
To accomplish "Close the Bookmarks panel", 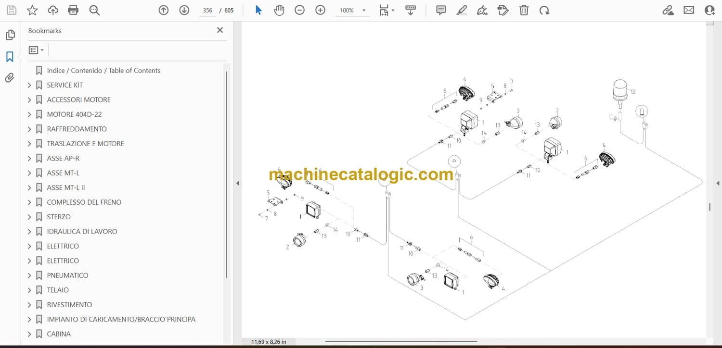I will point(220,30).
